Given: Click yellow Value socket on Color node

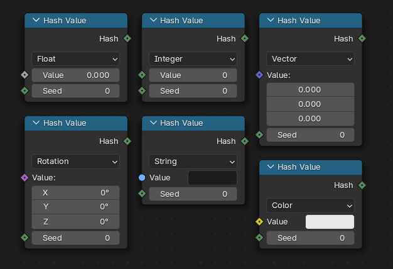Looking at the screenshot, I should tap(259, 222).
